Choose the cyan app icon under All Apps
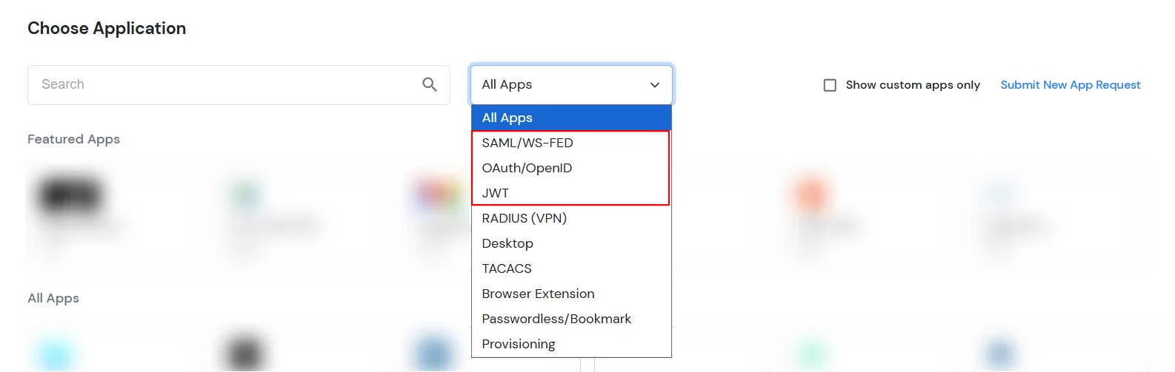 pos(56,354)
